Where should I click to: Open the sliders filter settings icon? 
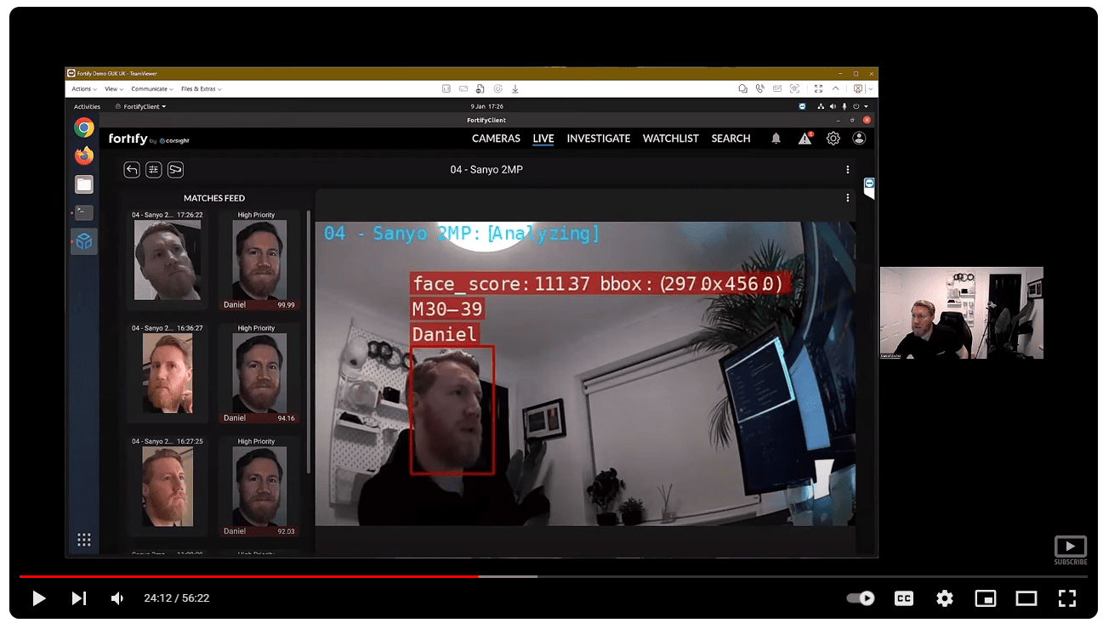(154, 170)
